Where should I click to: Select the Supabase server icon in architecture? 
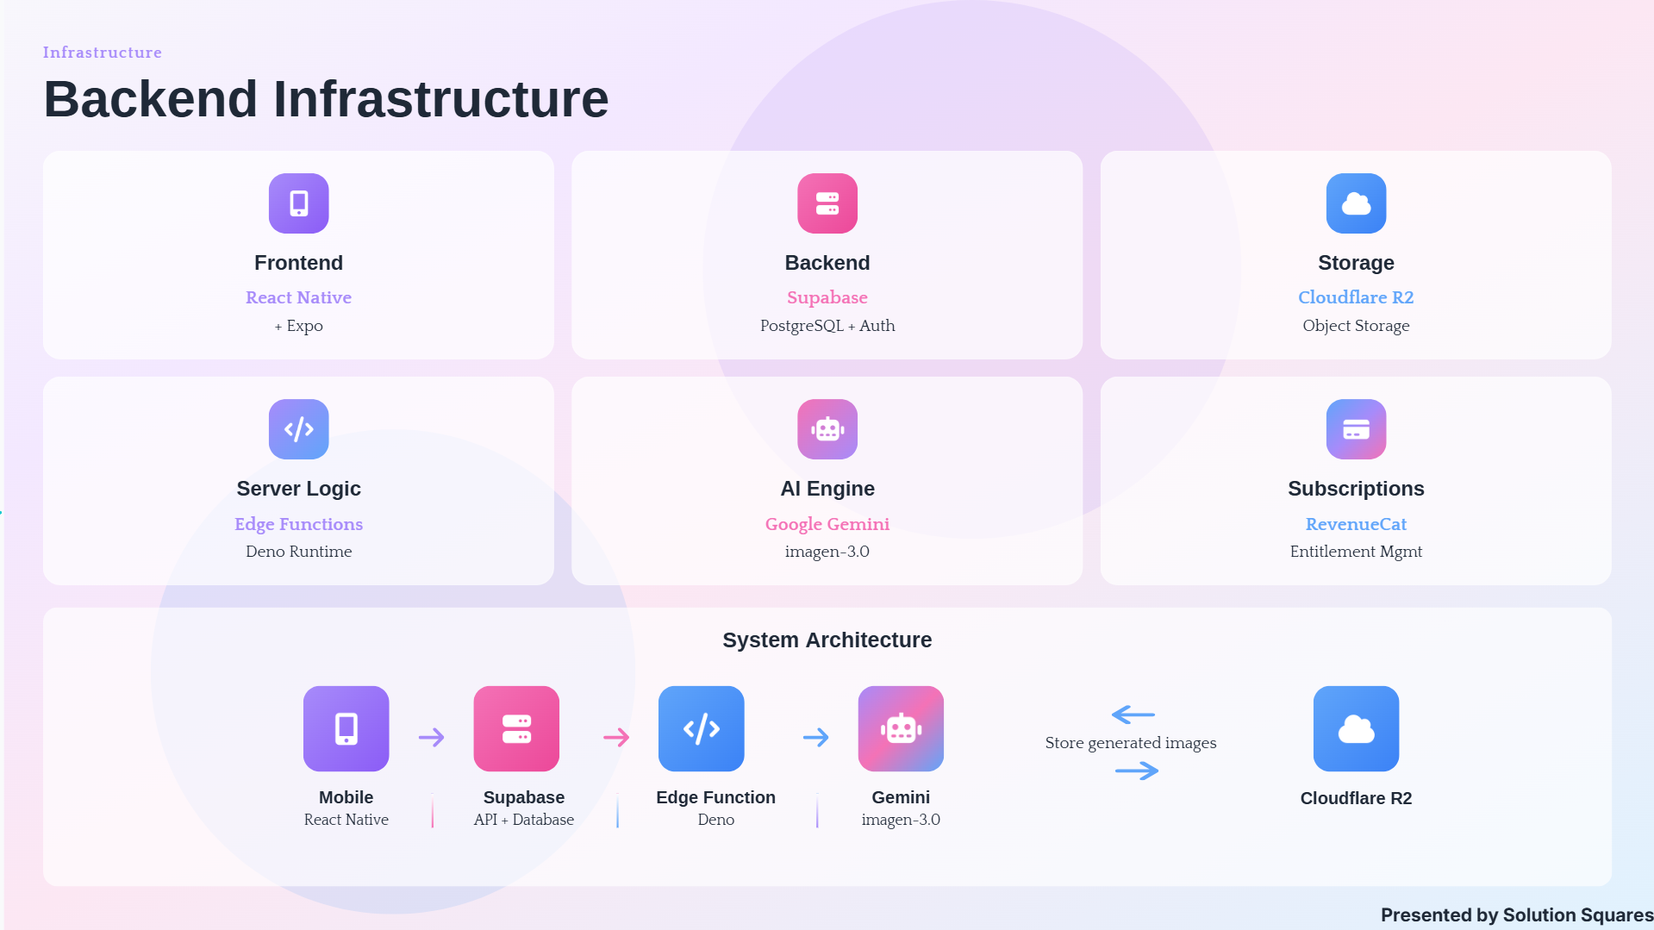(x=516, y=728)
